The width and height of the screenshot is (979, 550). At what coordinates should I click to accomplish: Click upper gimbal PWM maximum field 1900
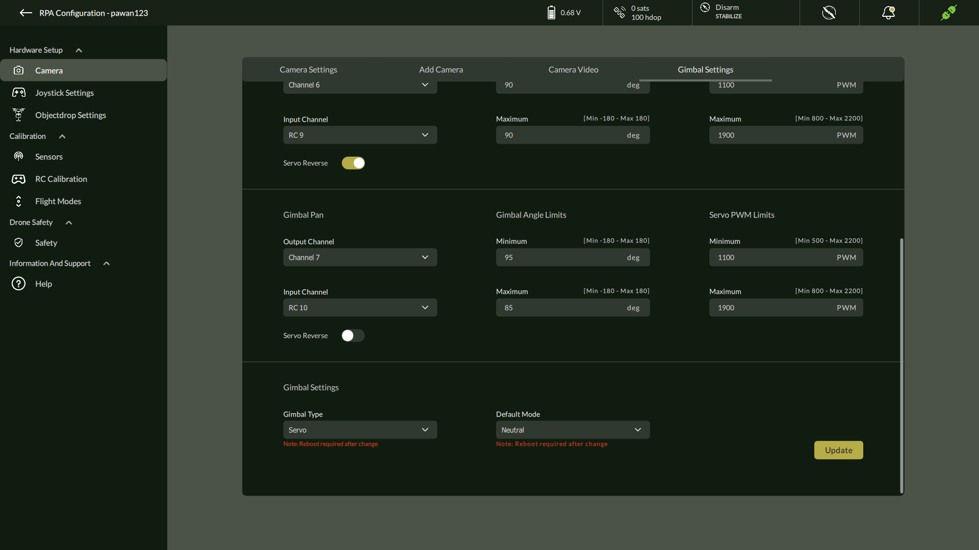[786, 135]
